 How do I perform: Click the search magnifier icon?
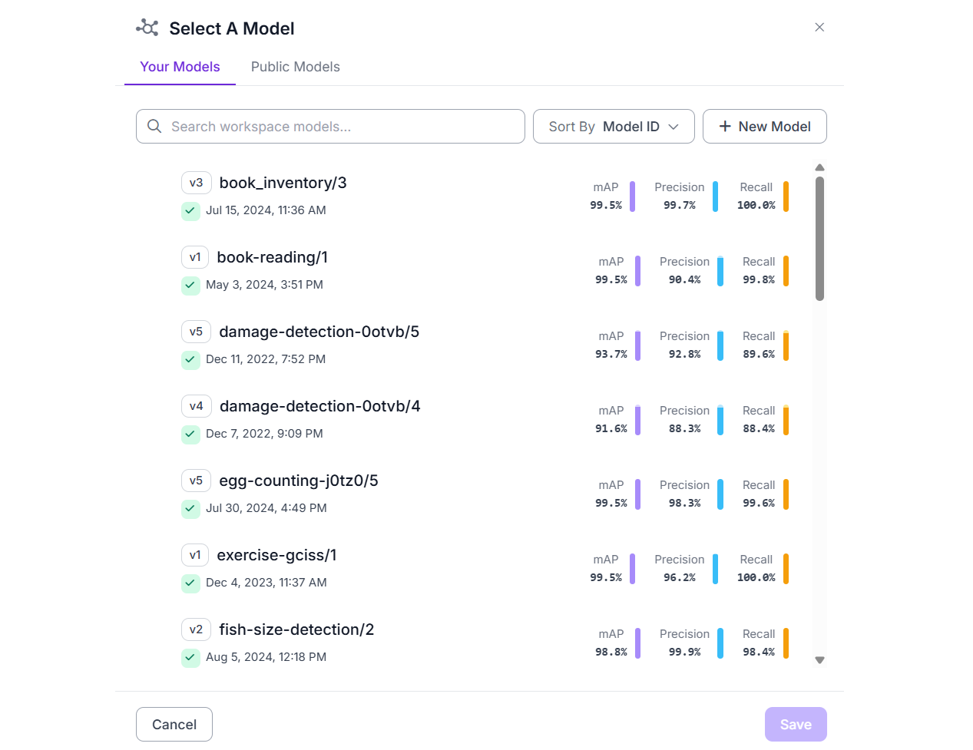coord(154,127)
